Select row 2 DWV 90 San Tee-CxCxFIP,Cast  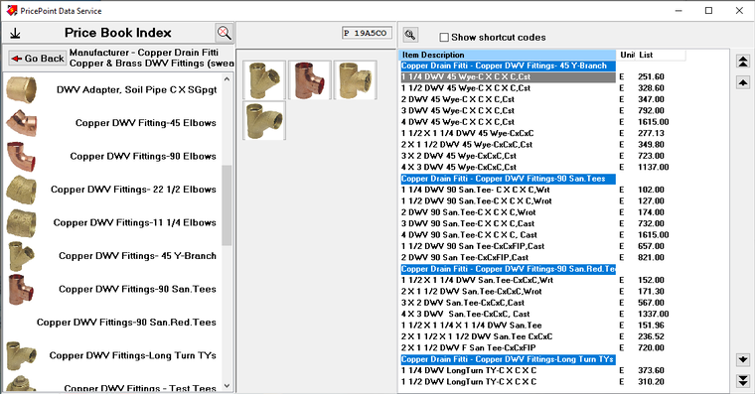coord(508,258)
